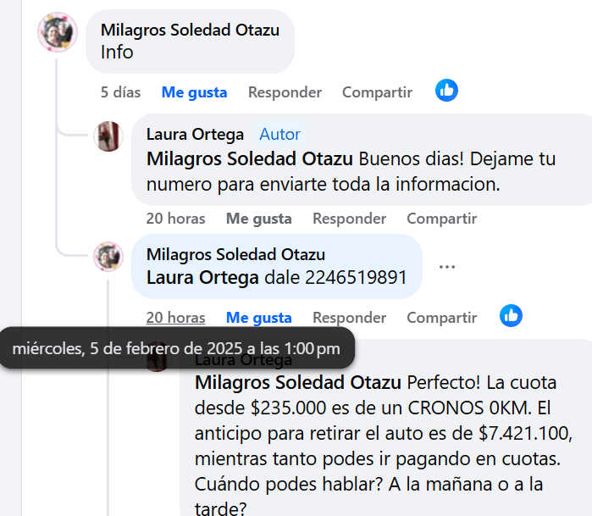Click Milagros Soledad Otazu's top avatar
This screenshot has width=592, height=516.
tap(58, 34)
